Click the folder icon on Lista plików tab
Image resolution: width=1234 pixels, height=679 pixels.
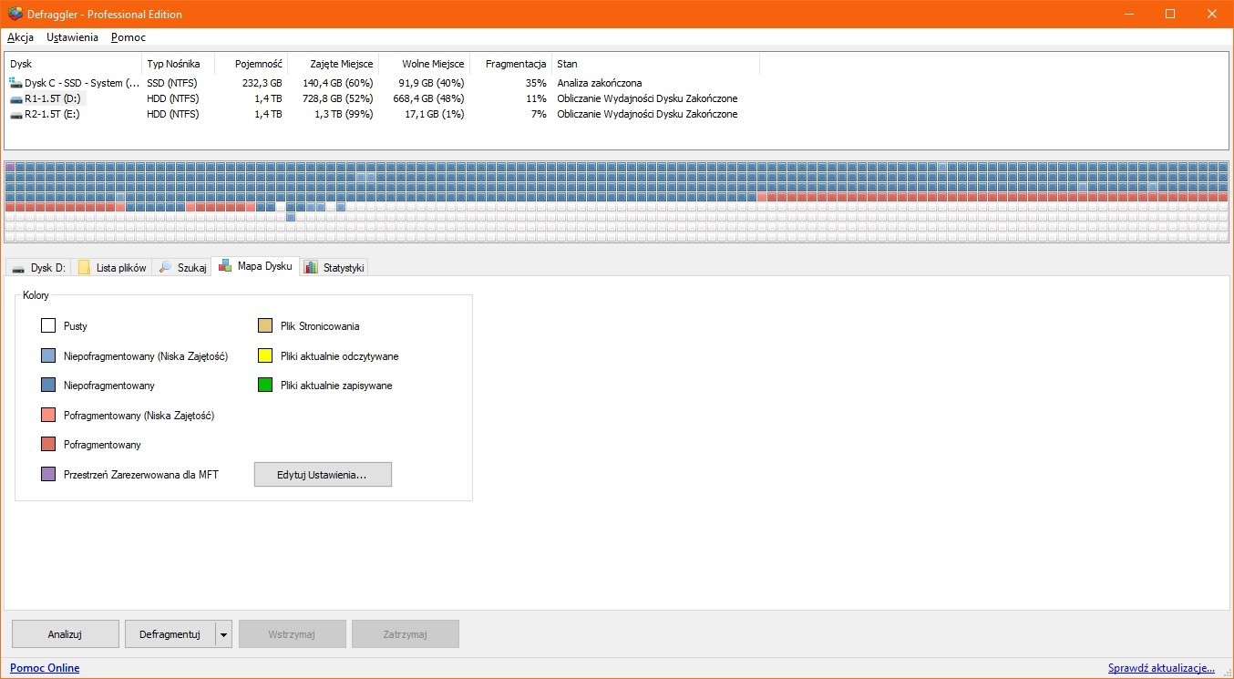tap(84, 267)
